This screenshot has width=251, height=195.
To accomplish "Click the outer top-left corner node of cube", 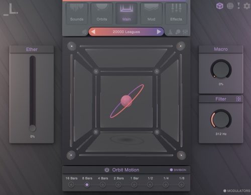I will 72,46.
